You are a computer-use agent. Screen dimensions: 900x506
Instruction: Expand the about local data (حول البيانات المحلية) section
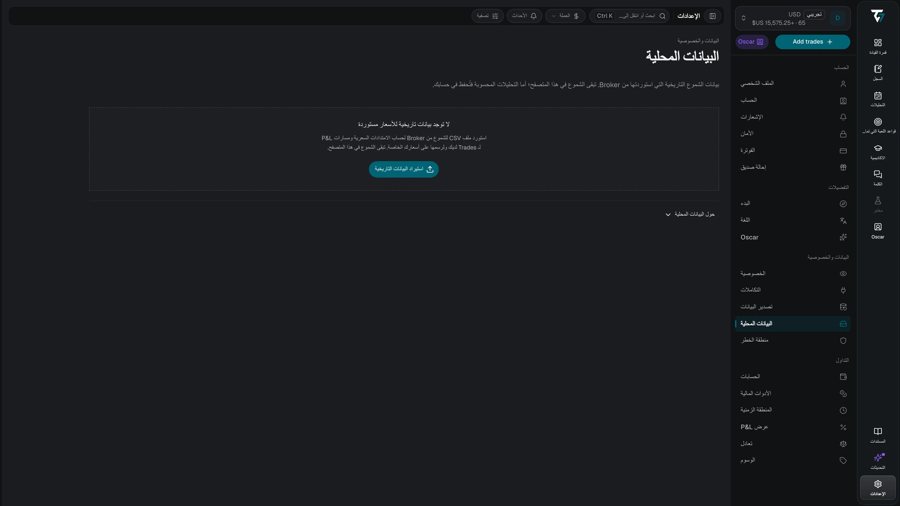point(690,214)
